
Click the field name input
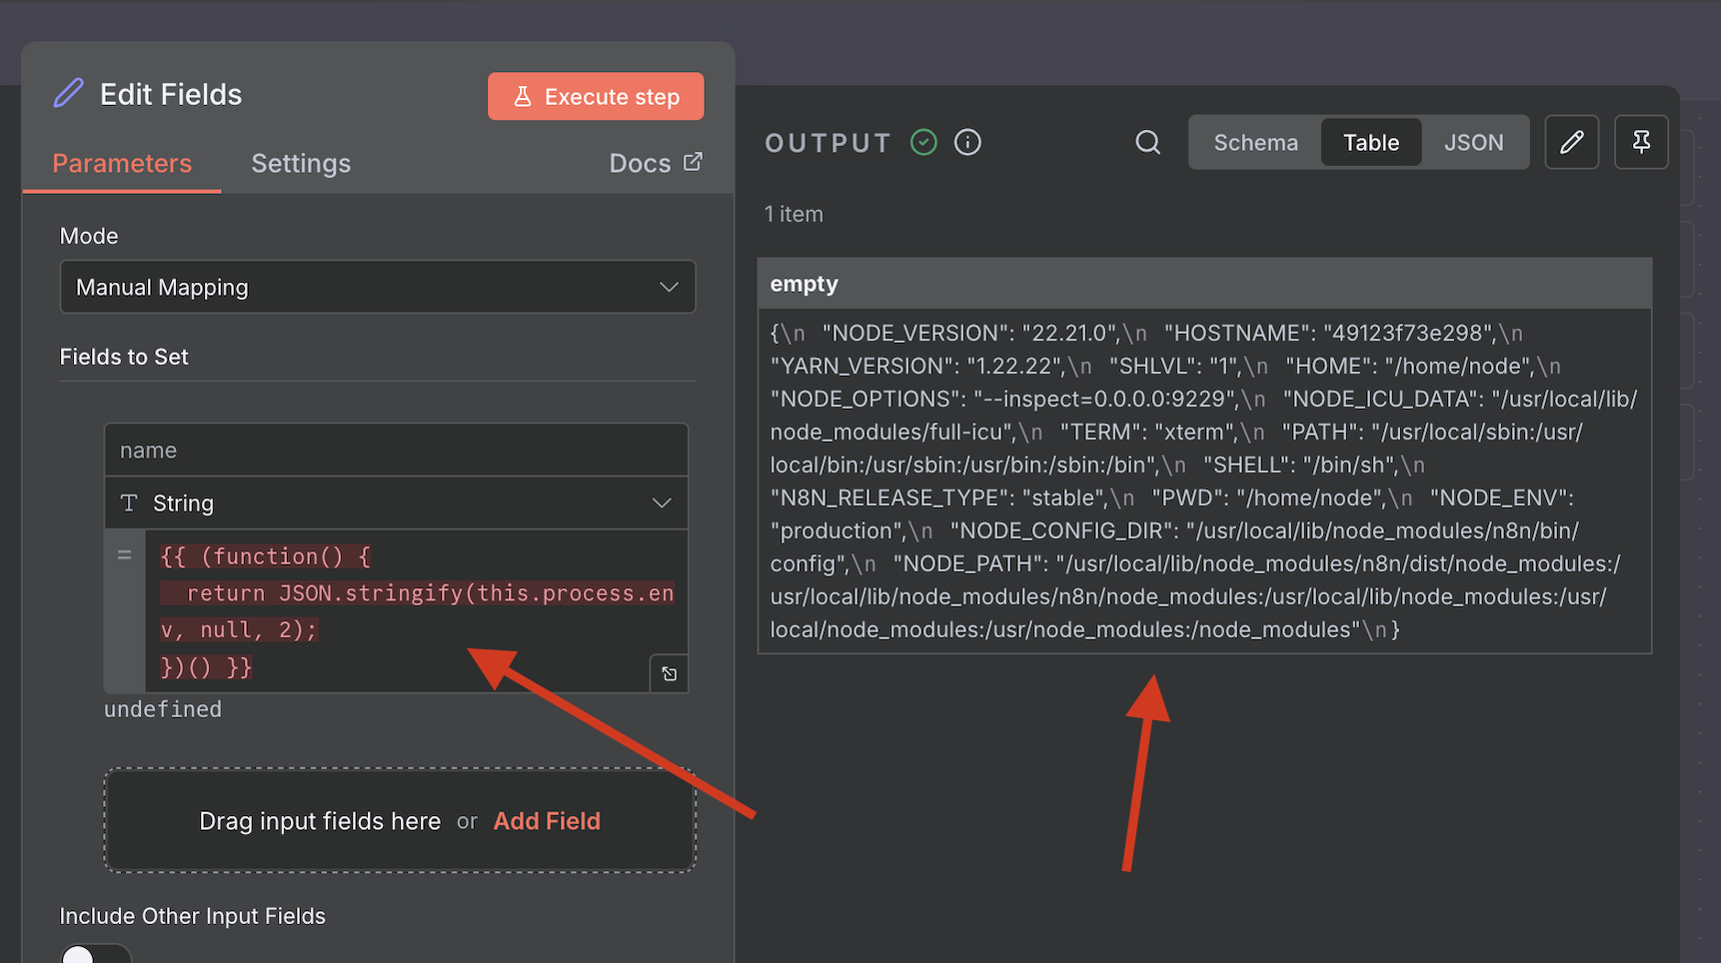[x=396, y=451]
